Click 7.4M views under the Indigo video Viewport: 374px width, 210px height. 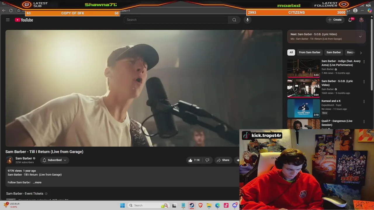click(328, 73)
